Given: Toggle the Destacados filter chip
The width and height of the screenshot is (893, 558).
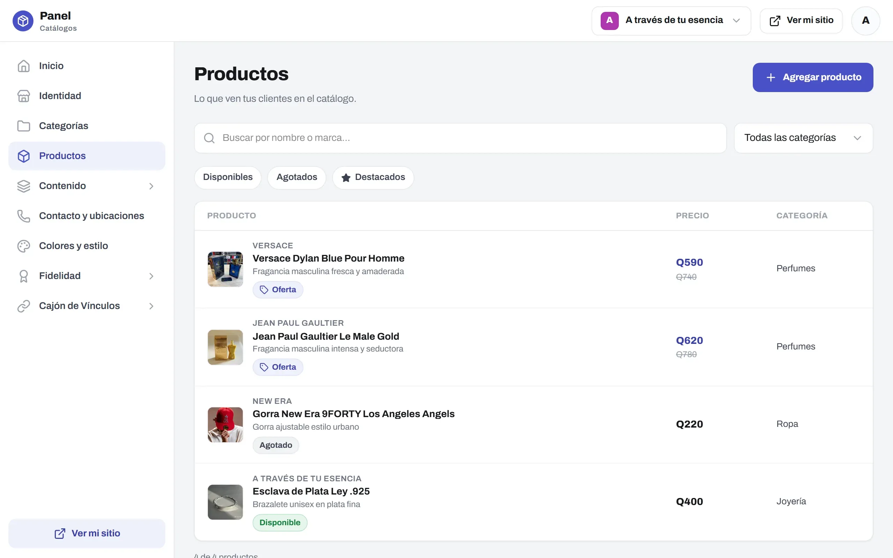Looking at the screenshot, I should 373,178.
